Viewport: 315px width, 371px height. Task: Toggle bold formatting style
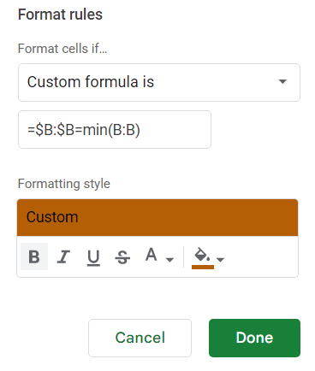pyautogui.click(x=34, y=256)
